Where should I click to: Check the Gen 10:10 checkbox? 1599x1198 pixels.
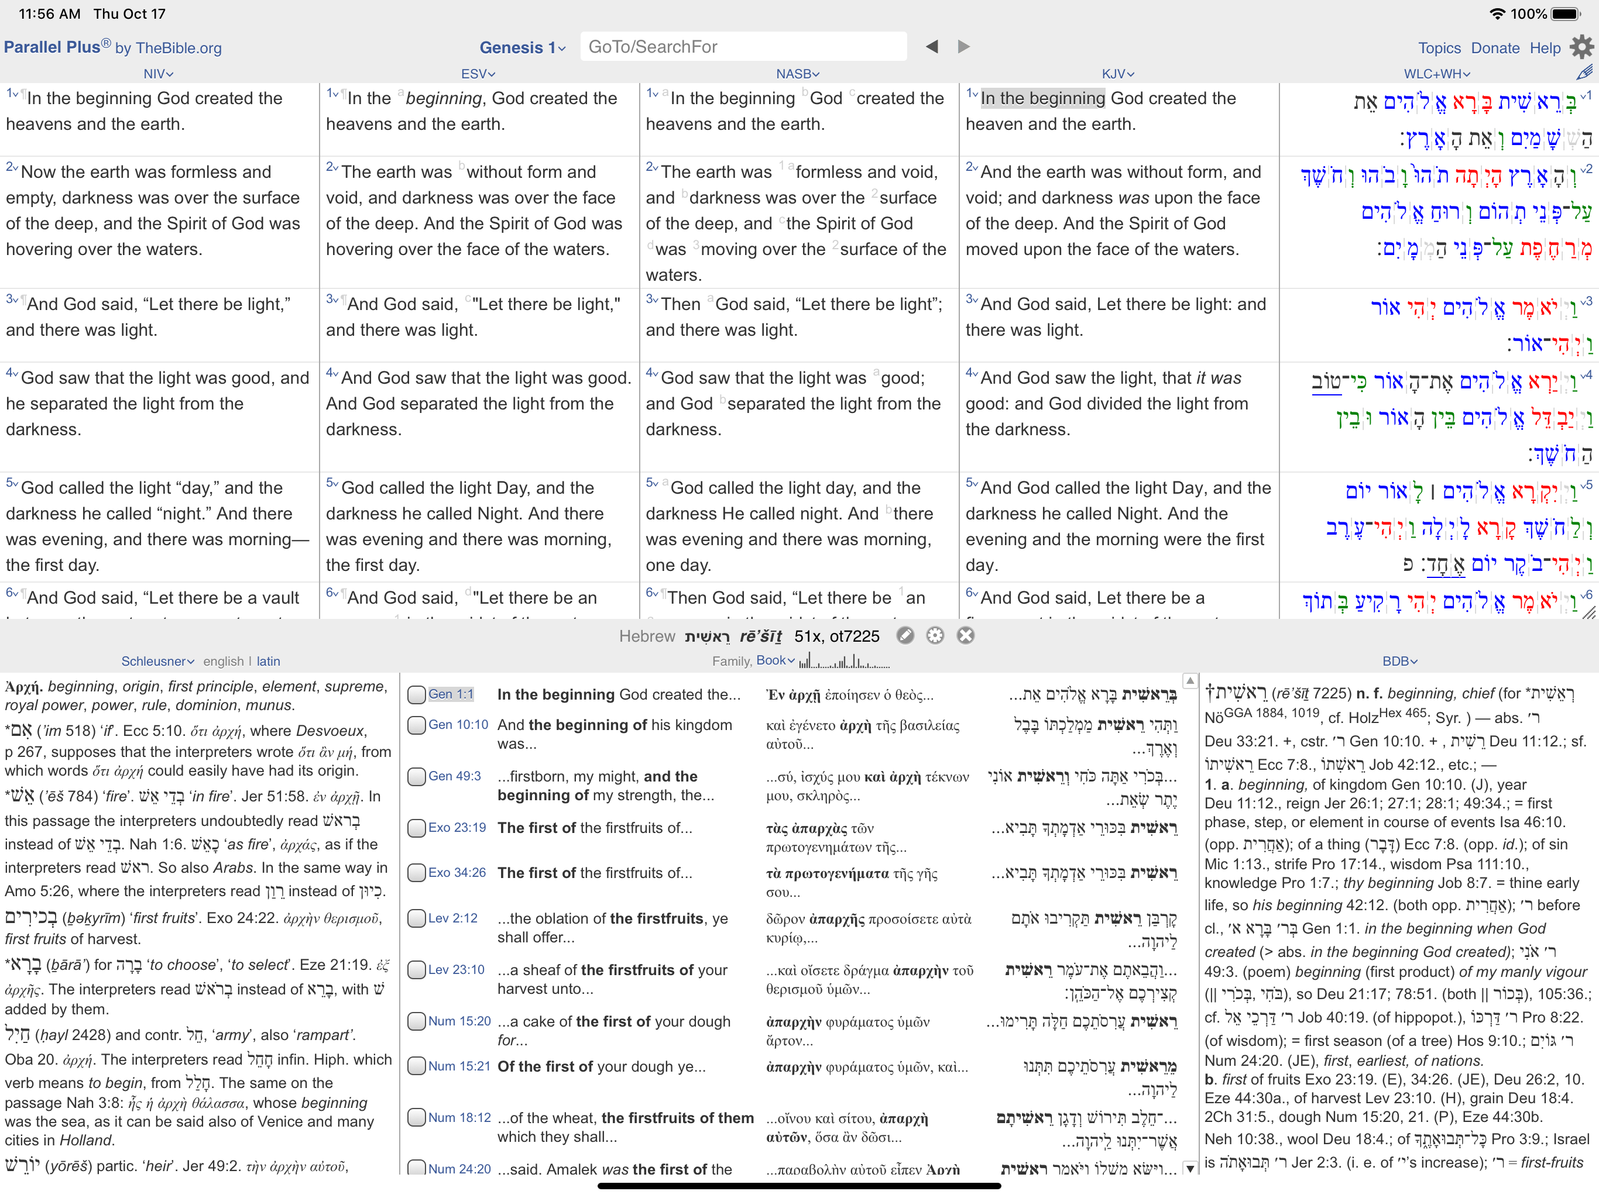tap(416, 725)
